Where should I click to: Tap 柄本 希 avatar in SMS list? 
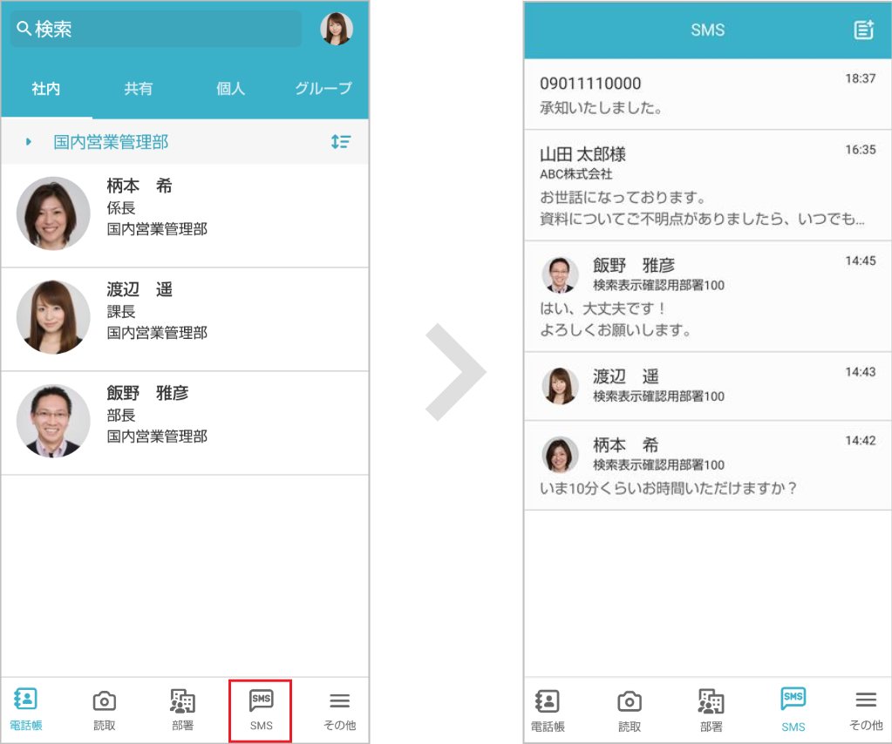(x=560, y=454)
